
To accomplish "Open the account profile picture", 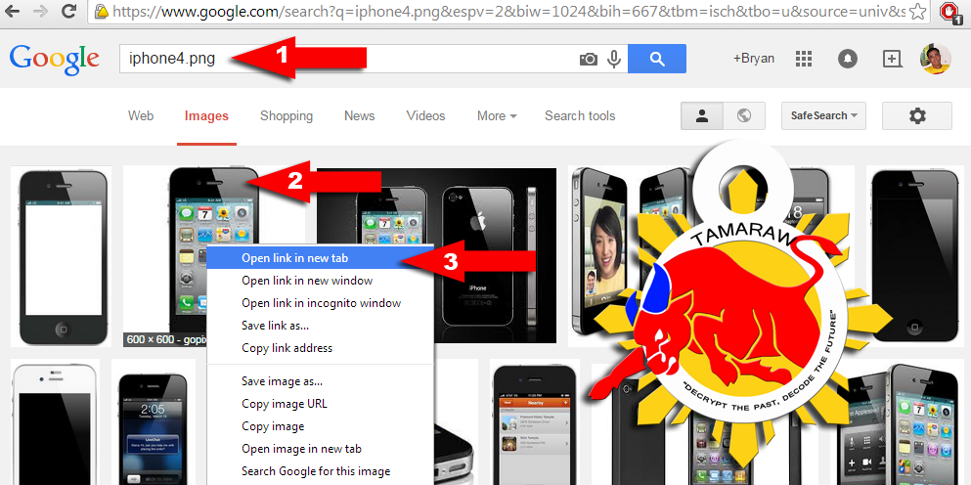I will 935,59.
